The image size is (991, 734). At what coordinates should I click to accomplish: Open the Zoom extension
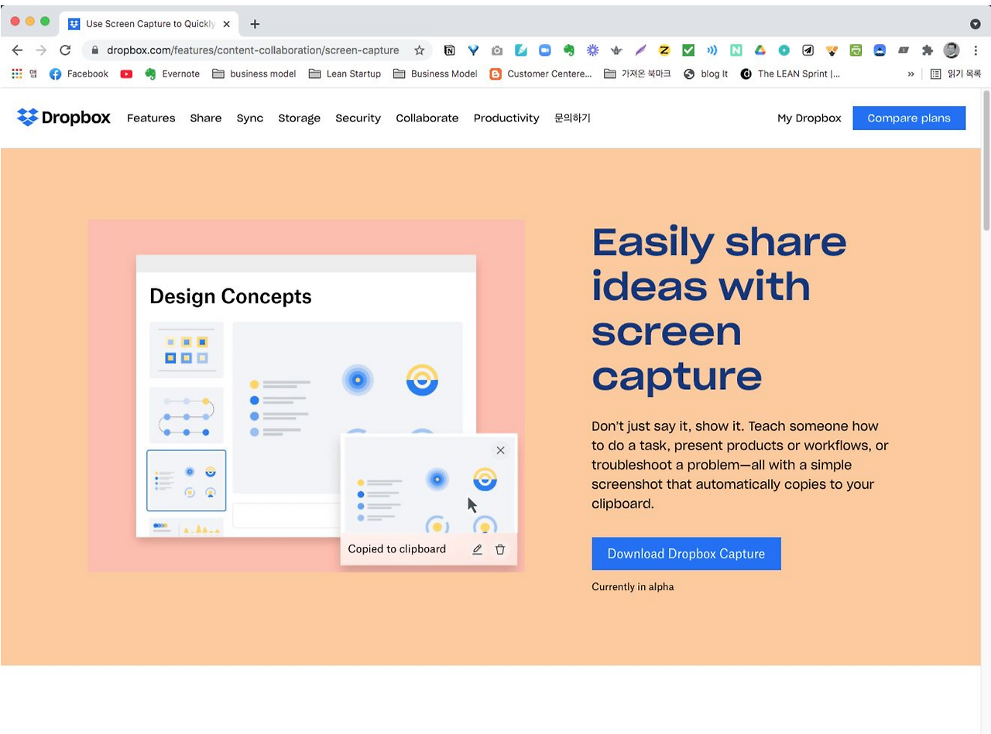(545, 50)
